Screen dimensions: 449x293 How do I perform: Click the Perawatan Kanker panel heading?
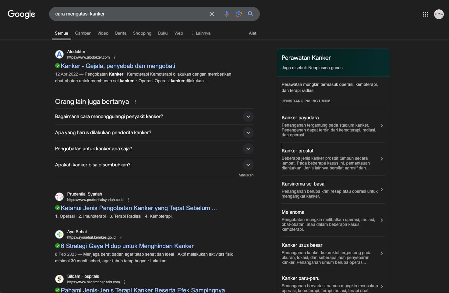[x=306, y=58]
